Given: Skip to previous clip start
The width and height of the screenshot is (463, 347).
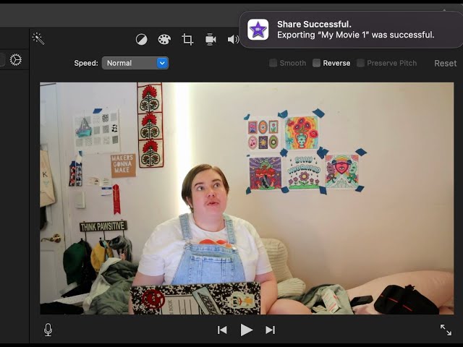Looking at the screenshot, I should pyautogui.click(x=222, y=330).
